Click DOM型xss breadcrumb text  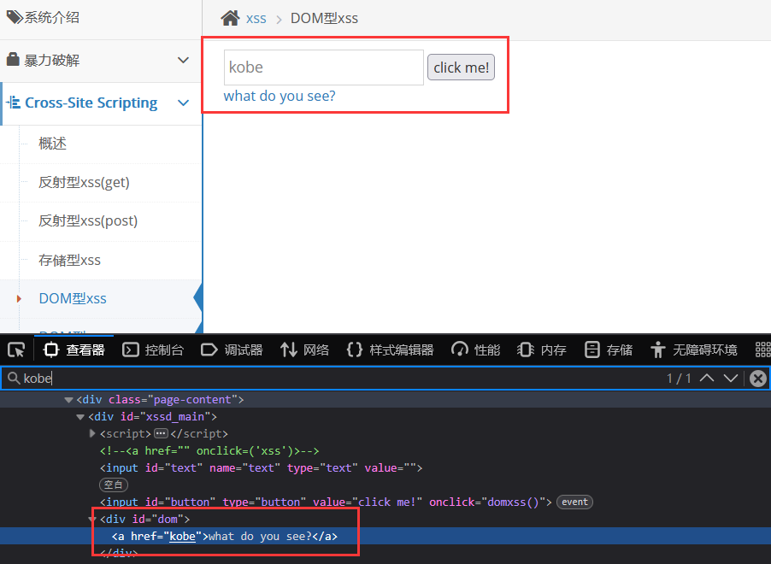point(324,19)
